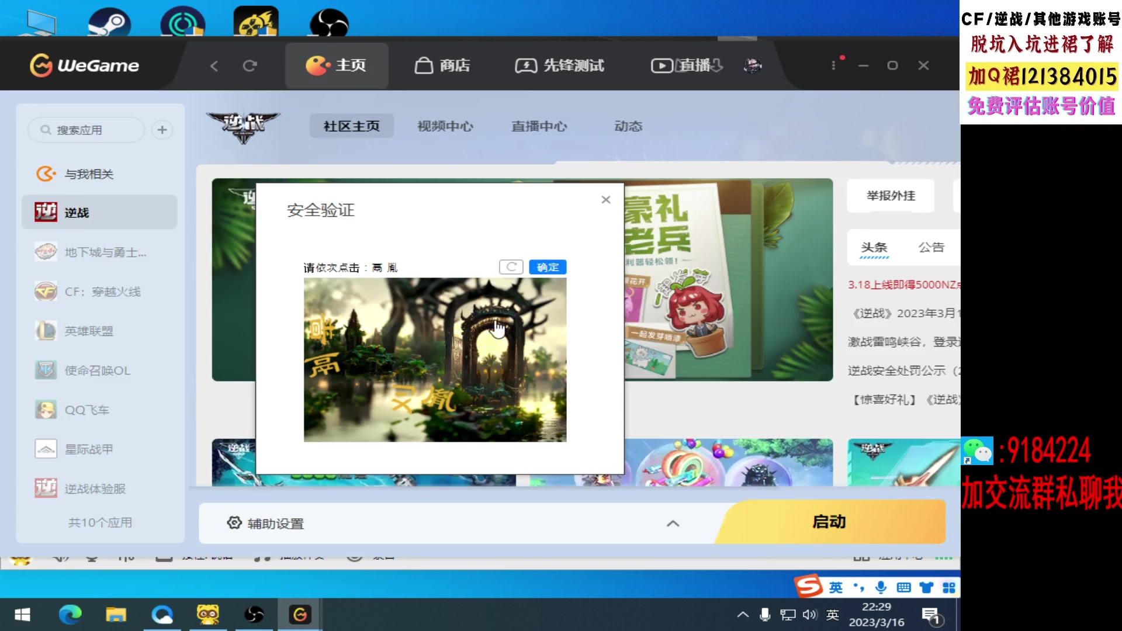
Task: Expand the 辅助设置 panel chevron
Action: [x=673, y=523]
